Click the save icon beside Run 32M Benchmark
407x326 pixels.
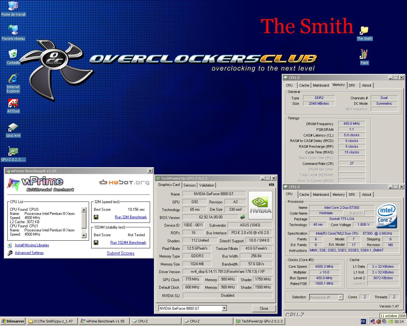[96, 217]
